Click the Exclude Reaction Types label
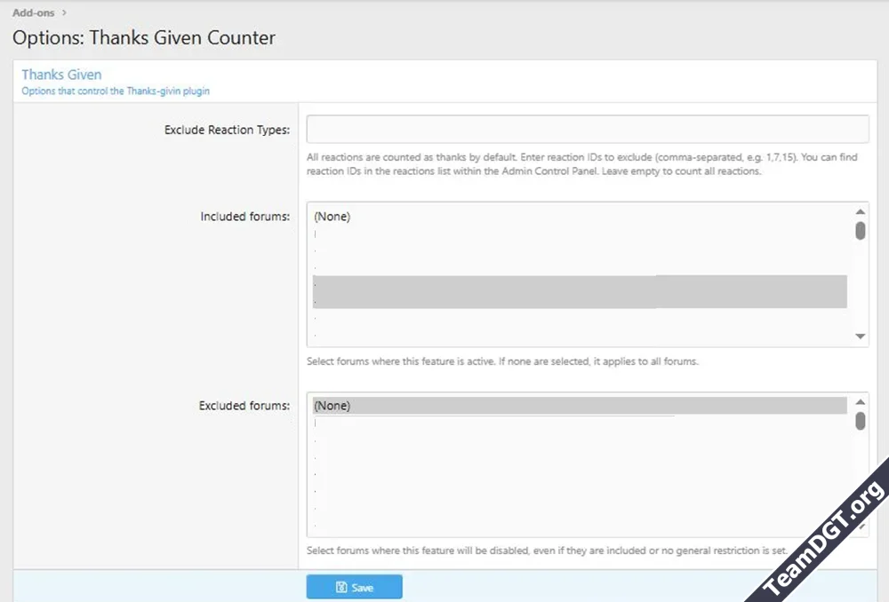Image resolution: width=889 pixels, height=602 pixels. pos(227,131)
